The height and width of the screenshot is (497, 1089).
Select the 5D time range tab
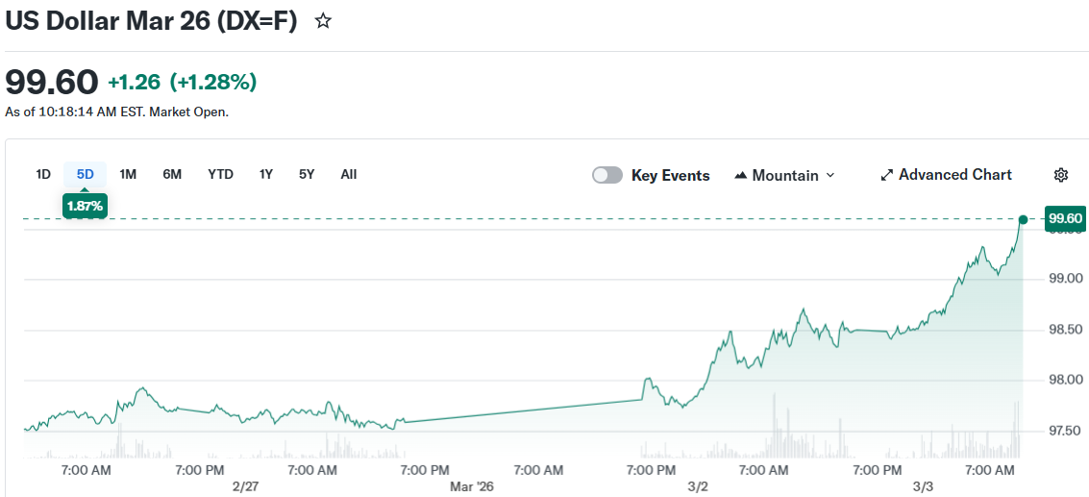coord(86,174)
